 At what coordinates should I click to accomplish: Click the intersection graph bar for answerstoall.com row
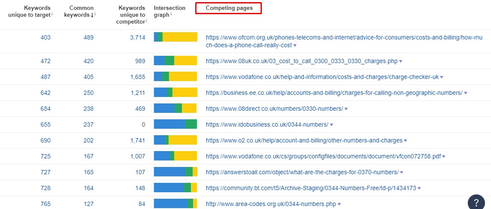pyautogui.click(x=175, y=172)
